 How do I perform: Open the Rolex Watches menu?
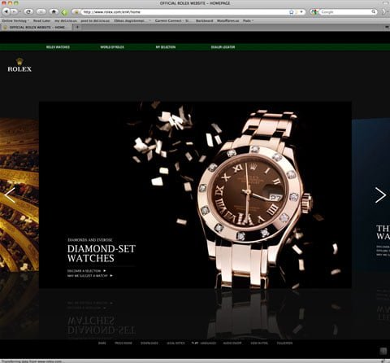tap(58, 47)
